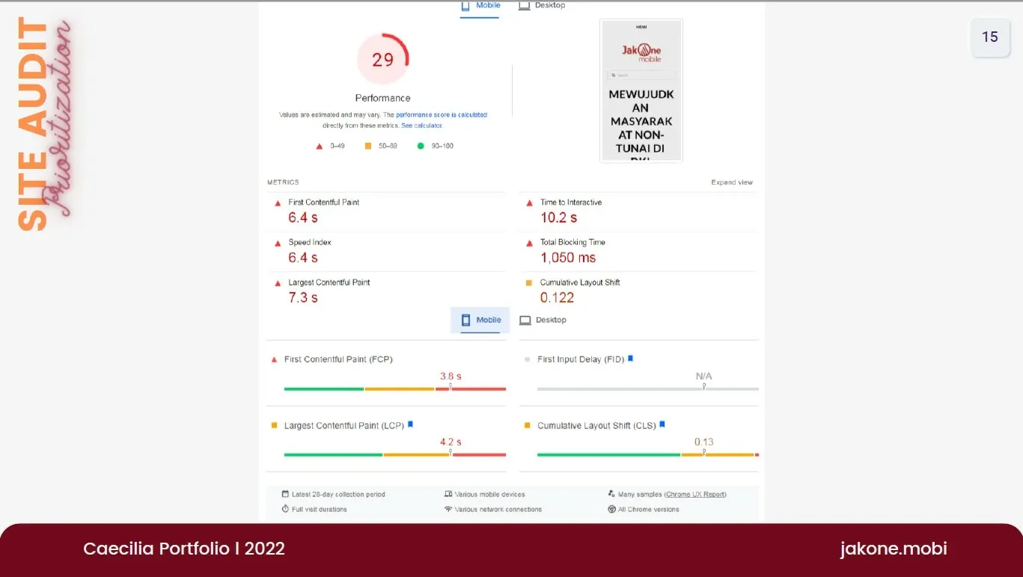Click the See calculator link
The height and width of the screenshot is (577, 1023).
pos(421,125)
